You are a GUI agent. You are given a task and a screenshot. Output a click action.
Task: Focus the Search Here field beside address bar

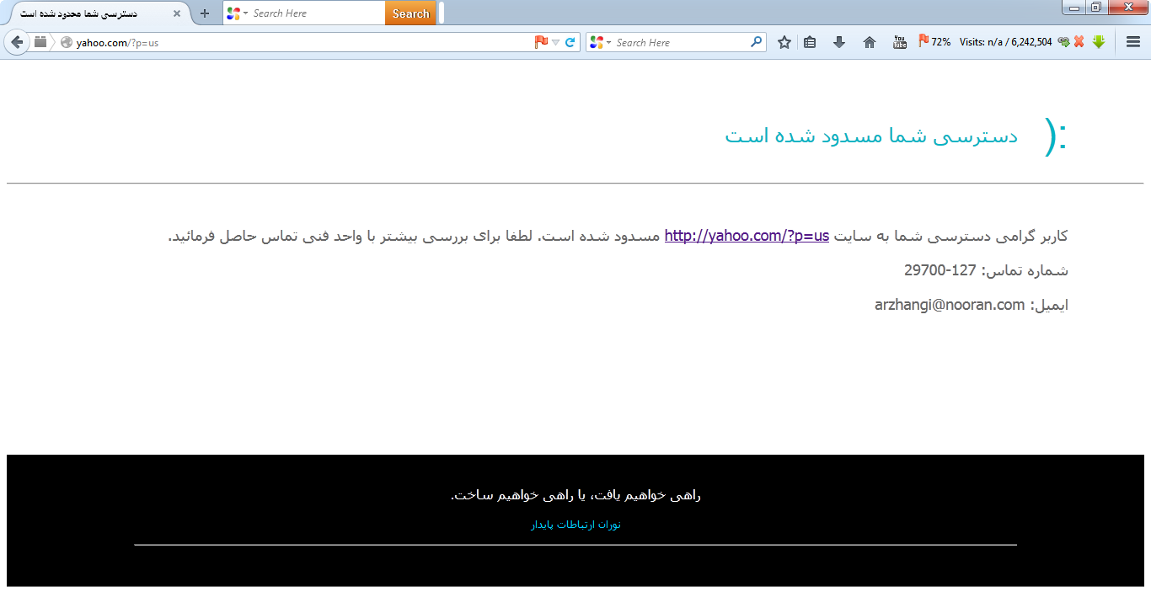[681, 42]
